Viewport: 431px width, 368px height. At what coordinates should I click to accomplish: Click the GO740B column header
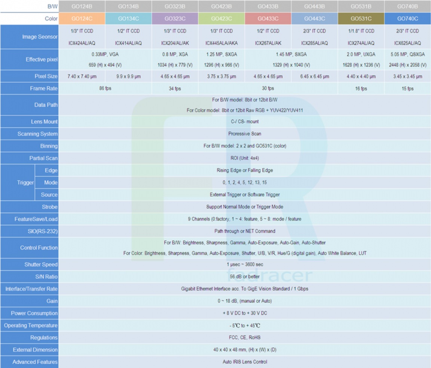407,6
